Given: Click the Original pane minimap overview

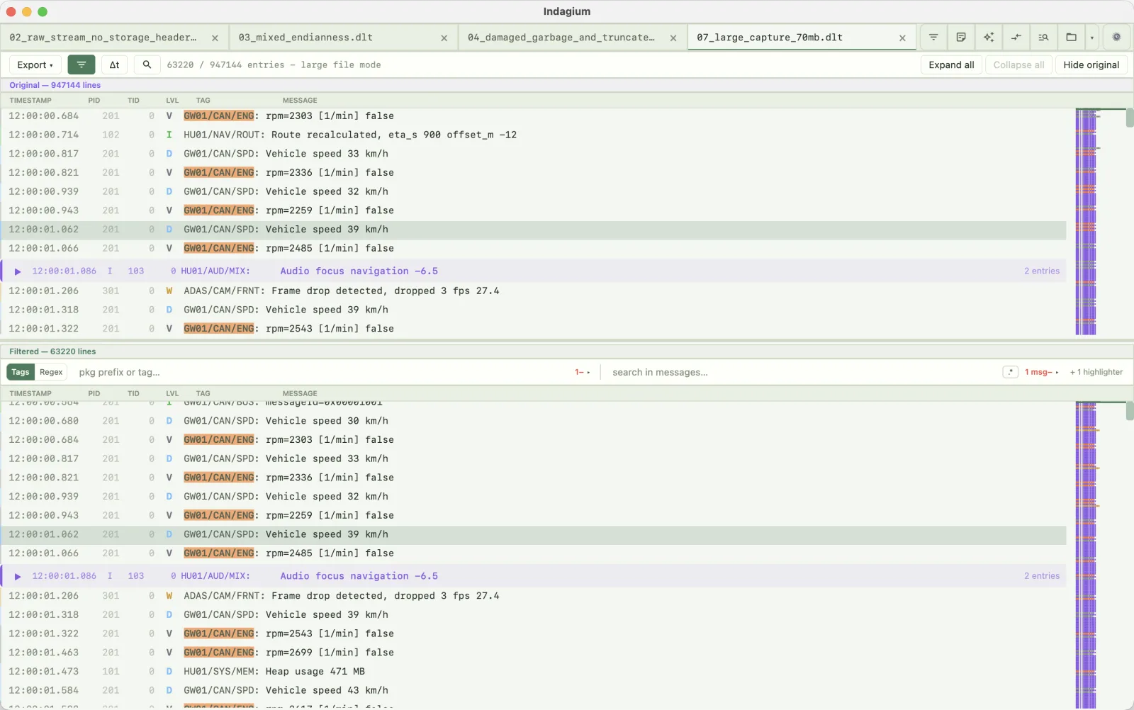Looking at the screenshot, I should (1086, 222).
